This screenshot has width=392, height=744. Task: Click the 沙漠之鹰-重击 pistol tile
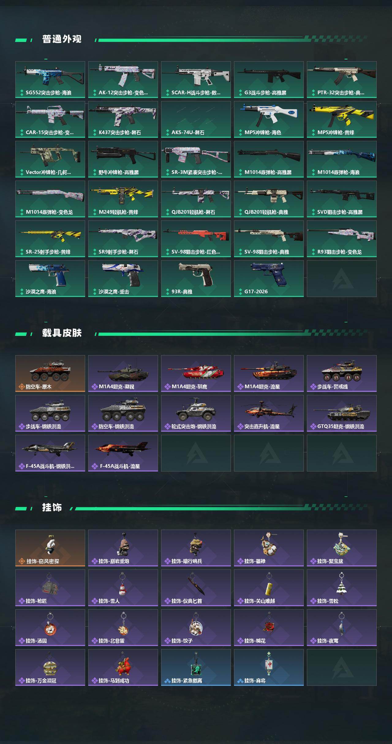pyautogui.click(x=123, y=279)
